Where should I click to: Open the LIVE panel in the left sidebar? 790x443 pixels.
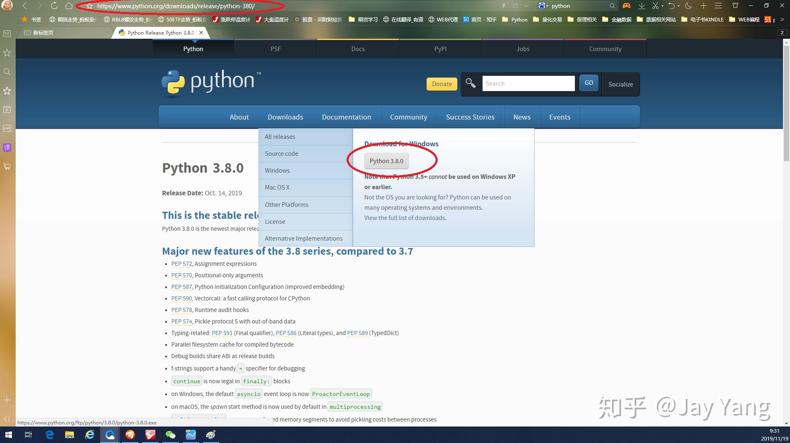(7, 128)
